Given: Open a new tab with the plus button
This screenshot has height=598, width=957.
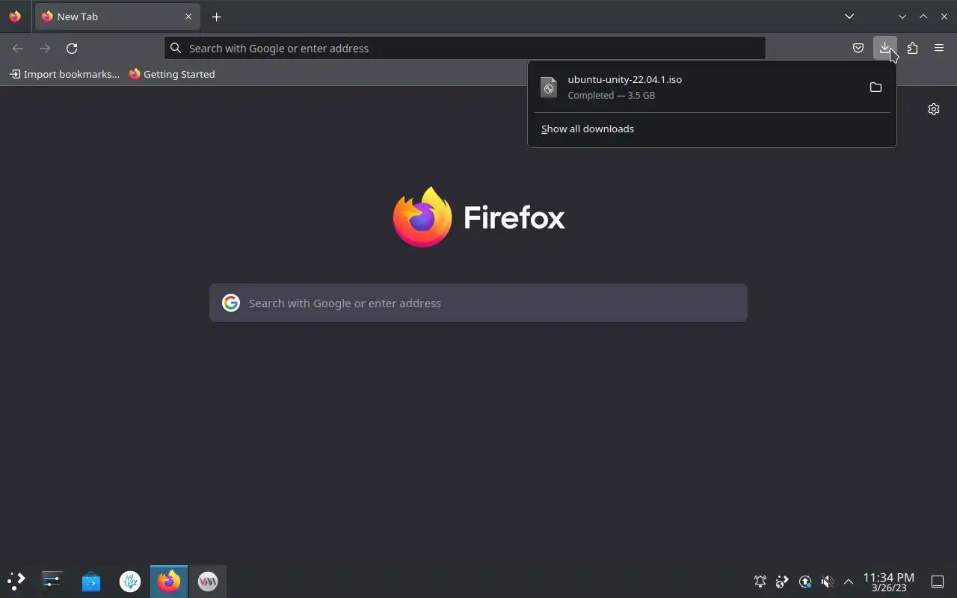Looking at the screenshot, I should (216, 16).
